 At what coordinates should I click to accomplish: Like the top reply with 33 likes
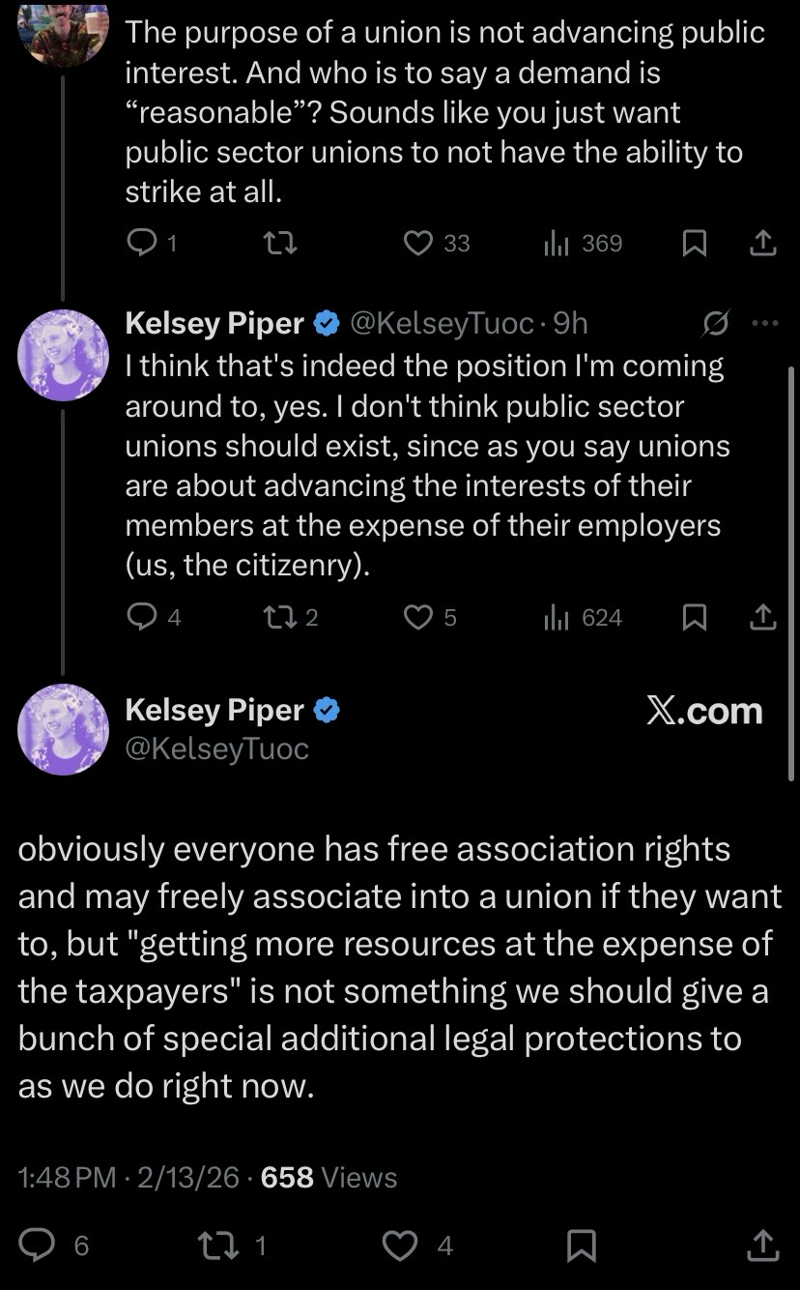(x=418, y=243)
